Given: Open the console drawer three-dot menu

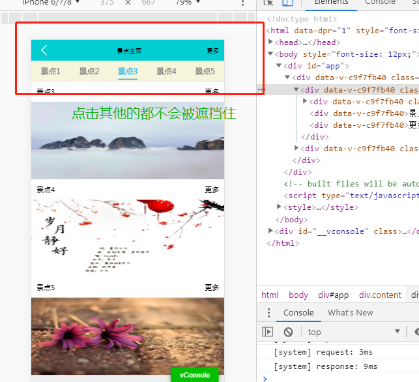Looking at the screenshot, I should [x=269, y=312].
